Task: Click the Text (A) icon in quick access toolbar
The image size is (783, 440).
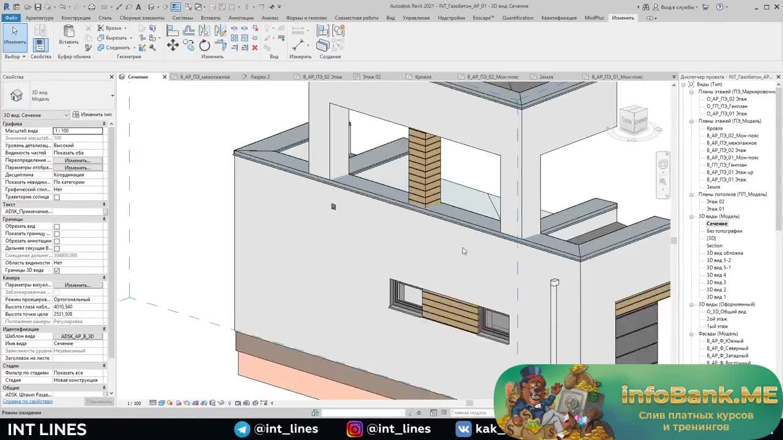Action: pos(139,7)
